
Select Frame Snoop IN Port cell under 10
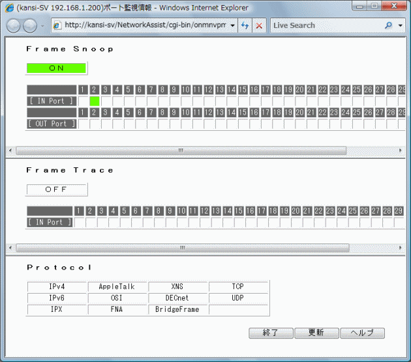pyautogui.click(x=185, y=101)
